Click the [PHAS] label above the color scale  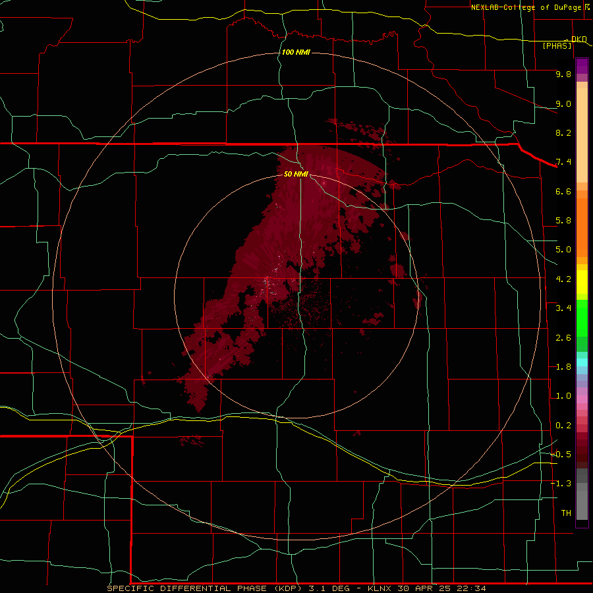coord(557,45)
